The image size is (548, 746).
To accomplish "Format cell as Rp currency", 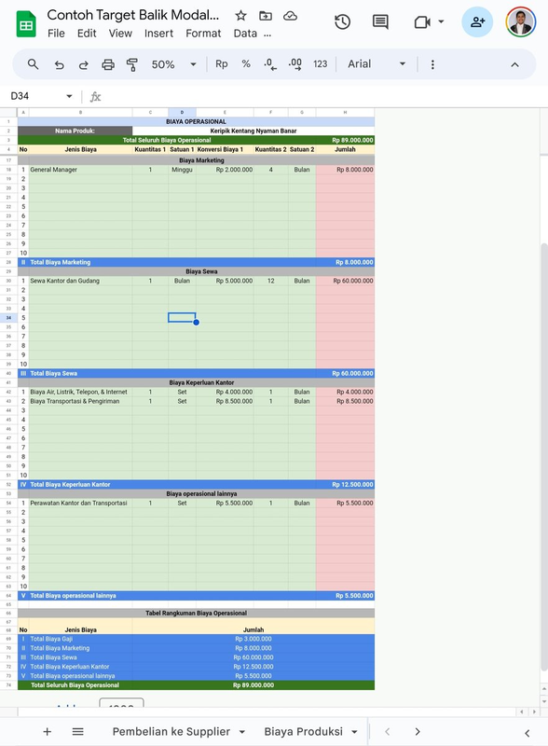I will point(222,63).
